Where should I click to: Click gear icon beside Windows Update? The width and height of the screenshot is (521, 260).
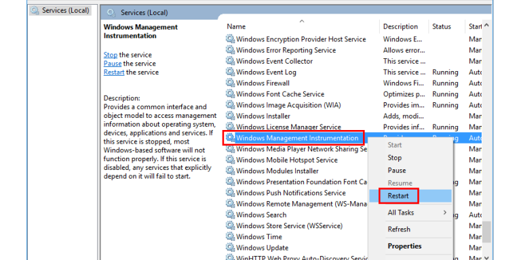[x=230, y=247]
